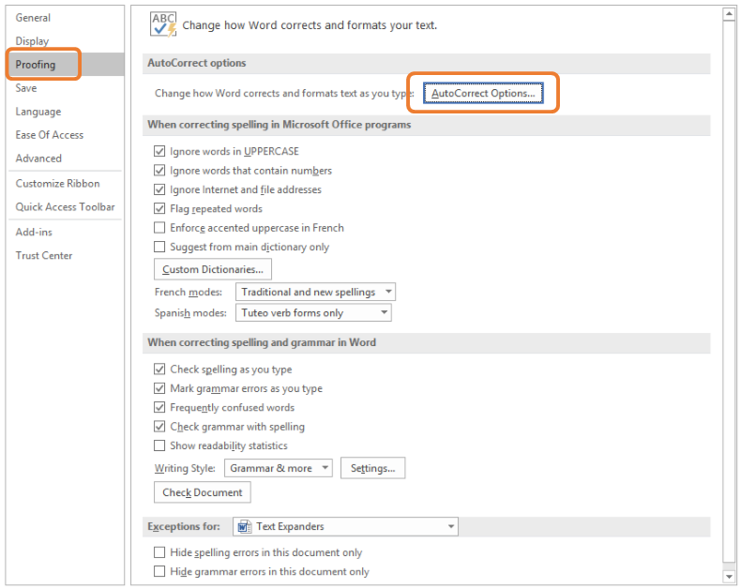Click the Word document icon in Exceptions dropdown
The width and height of the screenshot is (740, 588).
244,527
